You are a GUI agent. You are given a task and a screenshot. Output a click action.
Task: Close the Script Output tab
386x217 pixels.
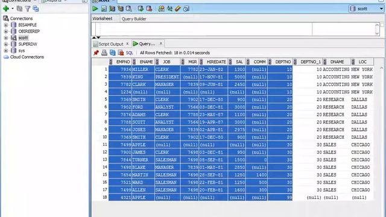click(127, 44)
